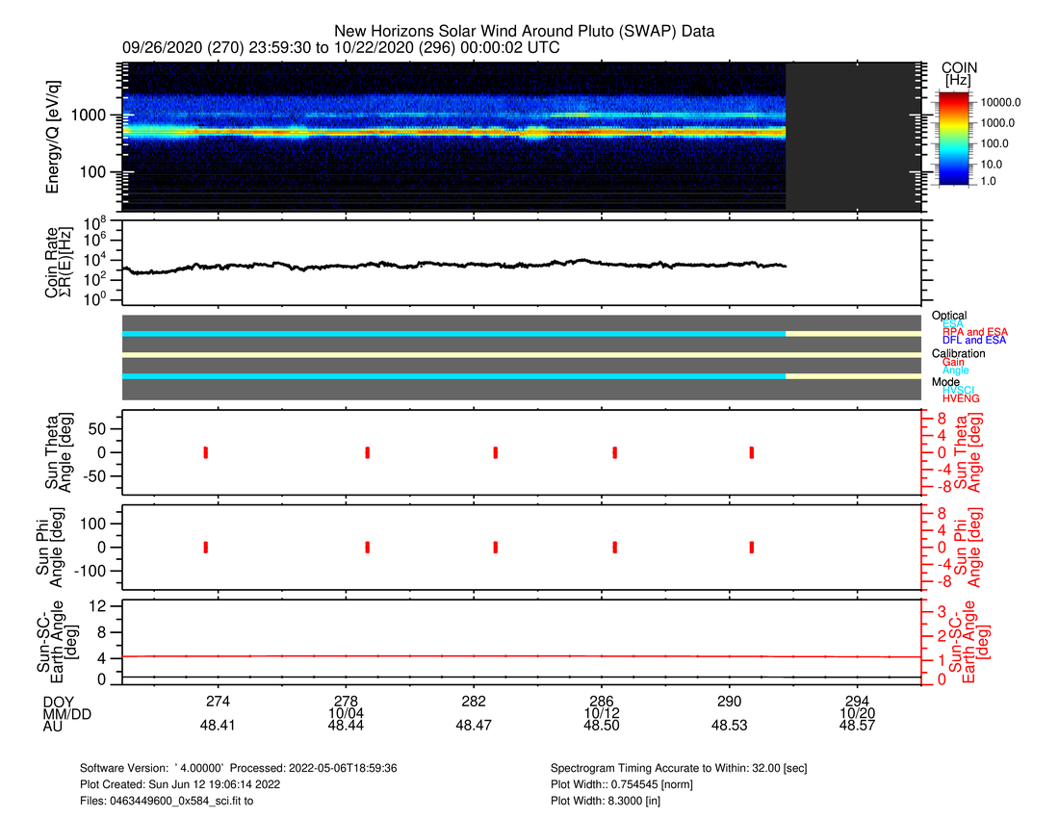
Task: Click the Sun Phi red marker near DOY 282
Action: coord(495,547)
